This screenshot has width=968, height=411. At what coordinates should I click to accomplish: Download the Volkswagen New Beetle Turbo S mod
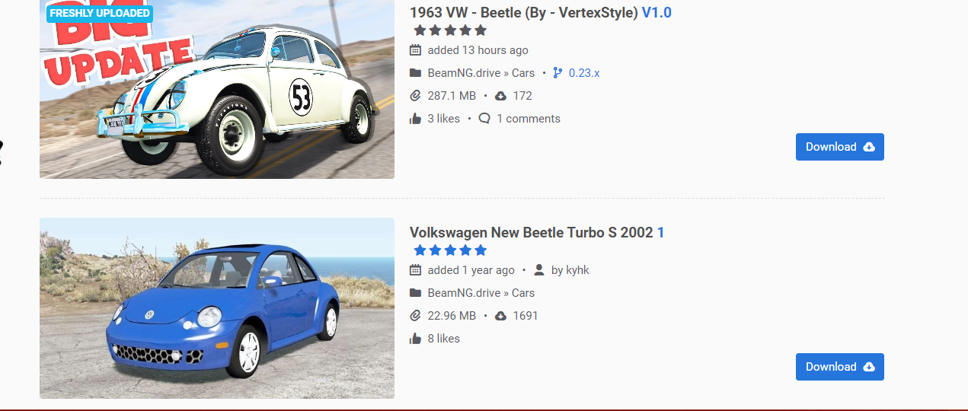pyautogui.click(x=839, y=367)
